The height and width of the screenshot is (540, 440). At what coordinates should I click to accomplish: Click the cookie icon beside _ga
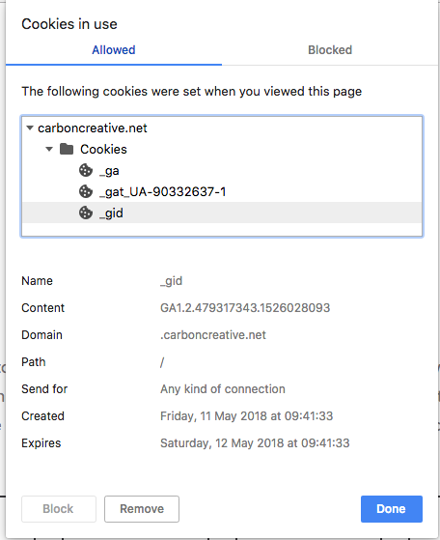[x=86, y=170]
